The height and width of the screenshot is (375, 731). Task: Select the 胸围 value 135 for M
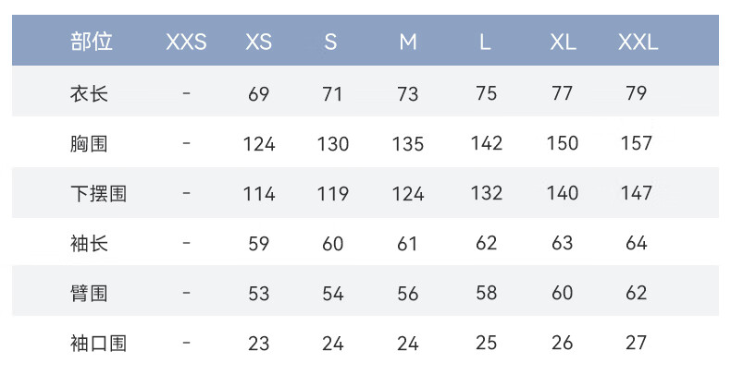click(x=408, y=144)
